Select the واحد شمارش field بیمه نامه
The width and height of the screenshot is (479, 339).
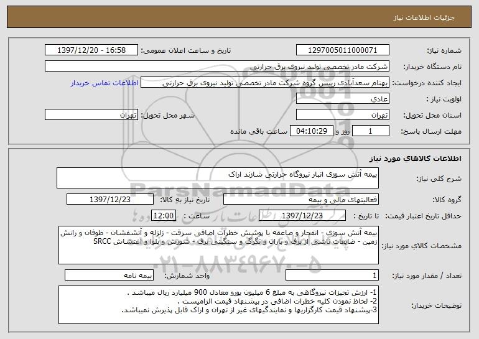109,275
